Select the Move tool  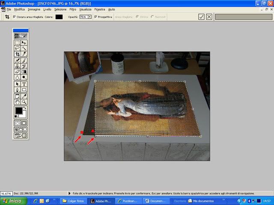tap(24, 43)
